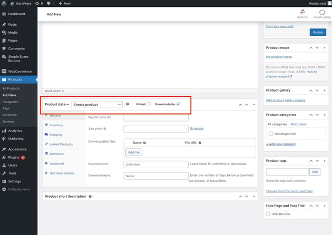Click Copy to a new draft link
The height and width of the screenshot is (235, 332).
(279, 26)
